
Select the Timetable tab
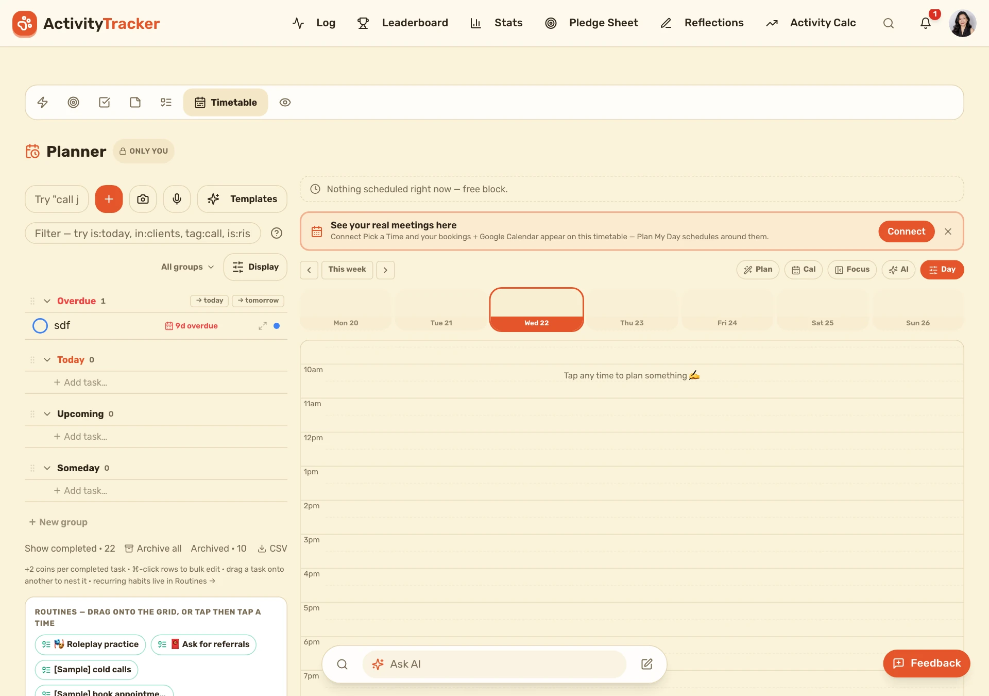(226, 102)
